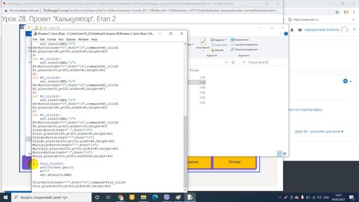Click the volume icon in system tray

pos(319,198)
